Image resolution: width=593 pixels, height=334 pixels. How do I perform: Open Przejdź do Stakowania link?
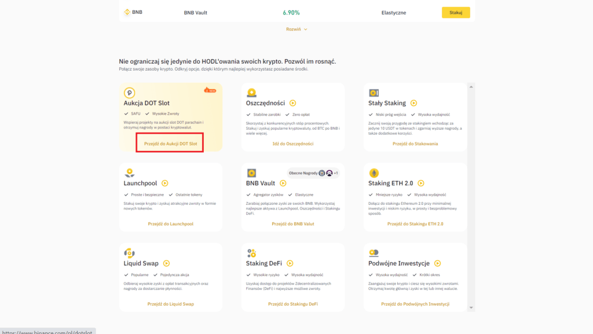click(415, 144)
